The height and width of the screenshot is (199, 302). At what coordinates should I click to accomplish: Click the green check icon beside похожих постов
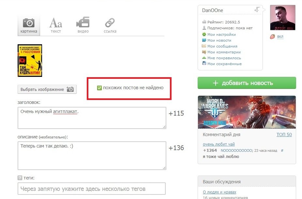(x=99, y=88)
